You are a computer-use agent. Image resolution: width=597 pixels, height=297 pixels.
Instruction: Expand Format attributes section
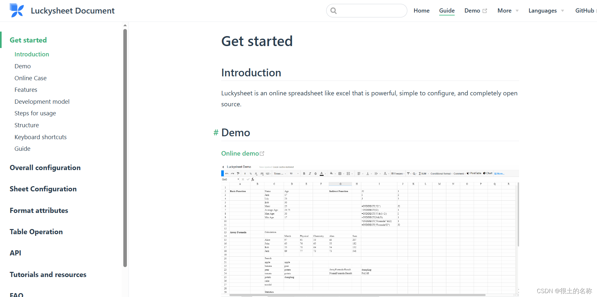[39, 210]
